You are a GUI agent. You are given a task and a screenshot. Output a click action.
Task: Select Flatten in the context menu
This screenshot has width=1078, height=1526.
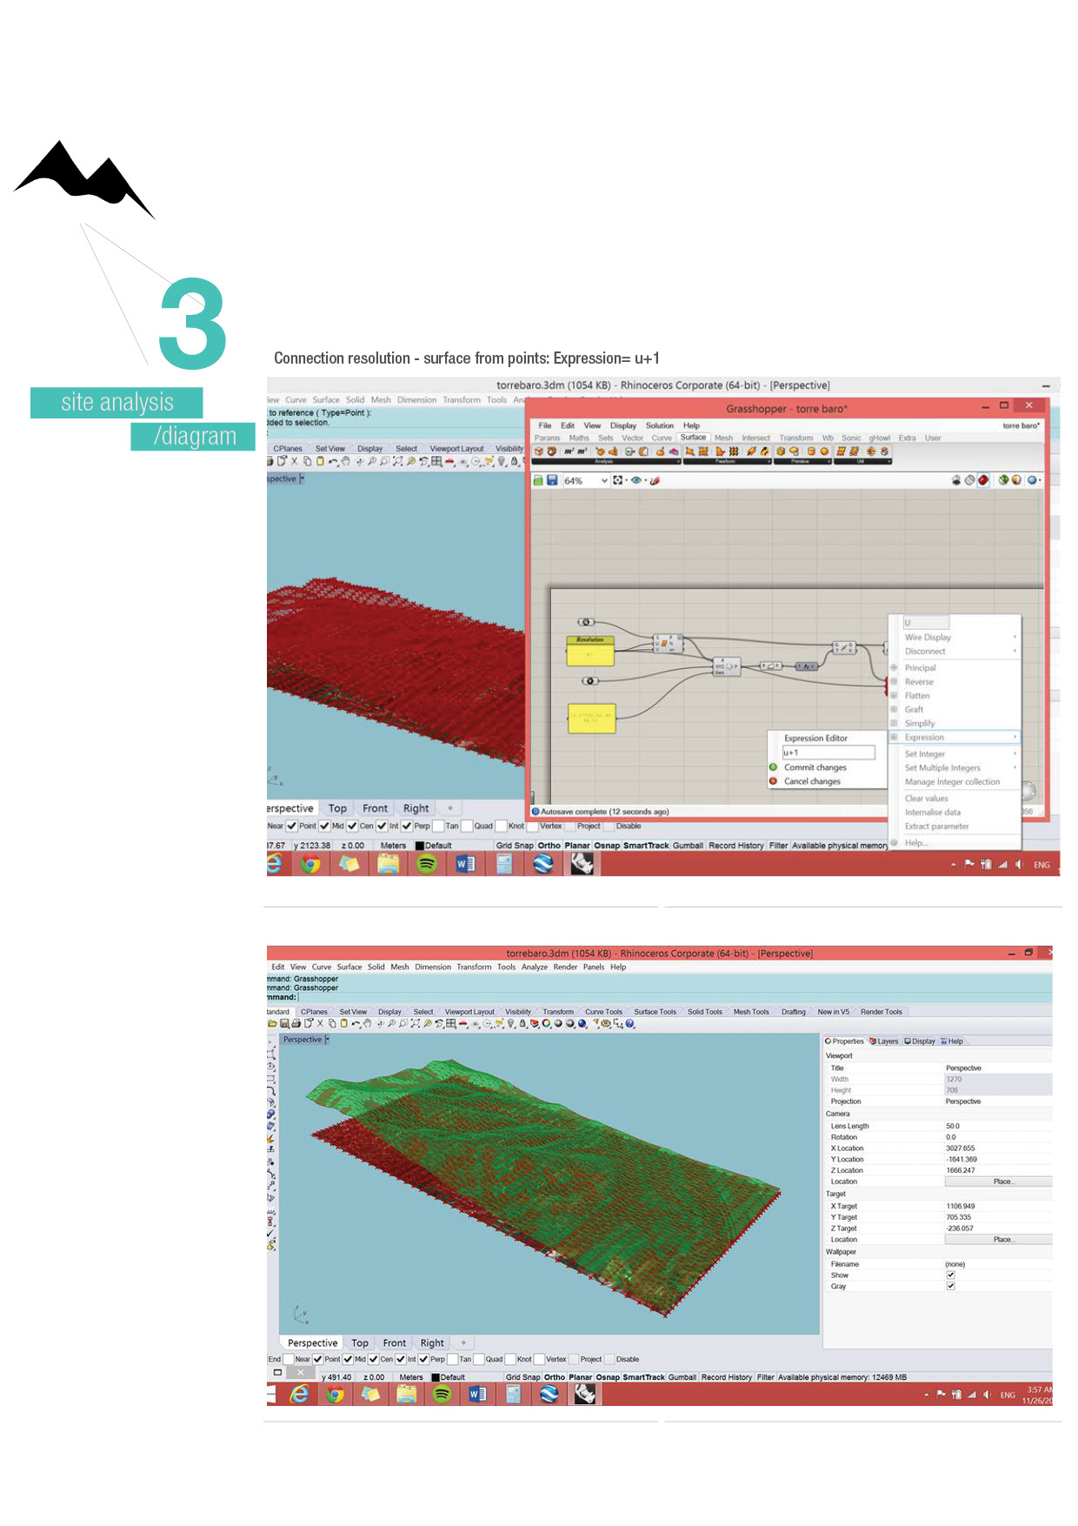pyautogui.click(x=917, y=696)
